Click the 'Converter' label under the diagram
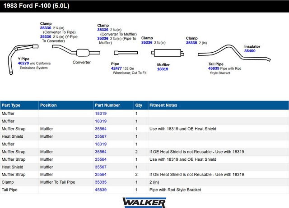 (81, 62)
